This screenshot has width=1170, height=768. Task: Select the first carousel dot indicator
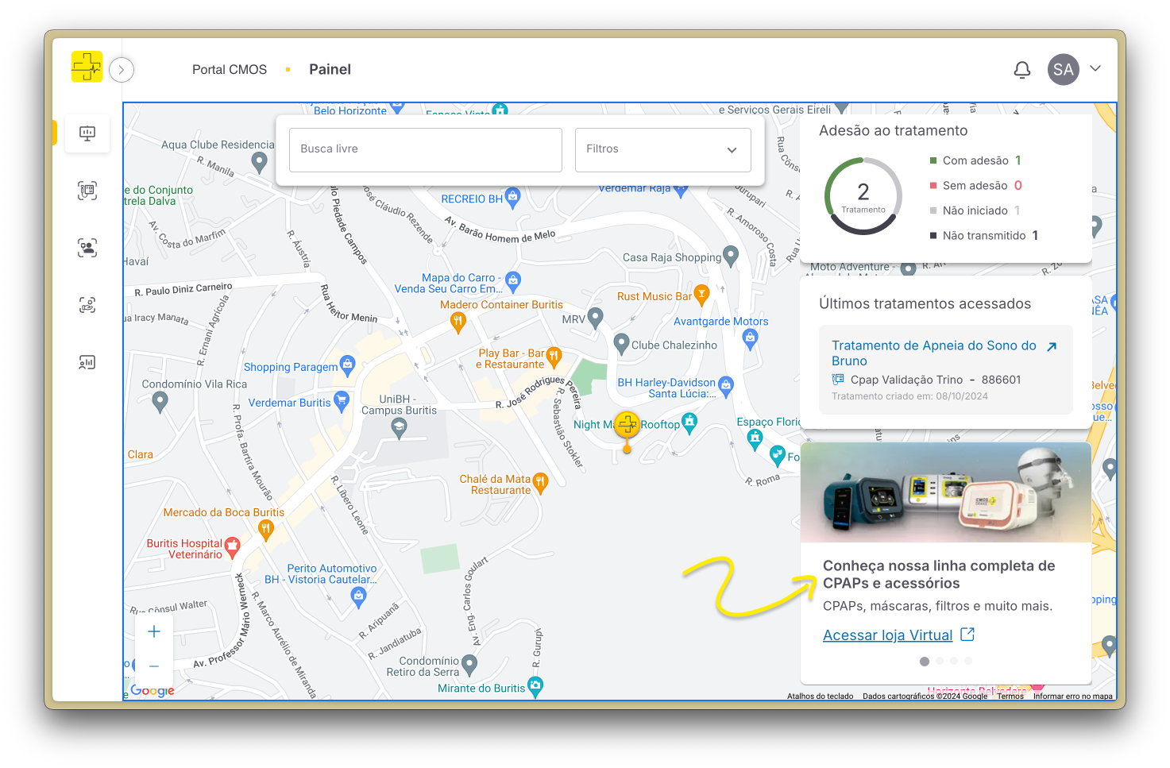925,661
